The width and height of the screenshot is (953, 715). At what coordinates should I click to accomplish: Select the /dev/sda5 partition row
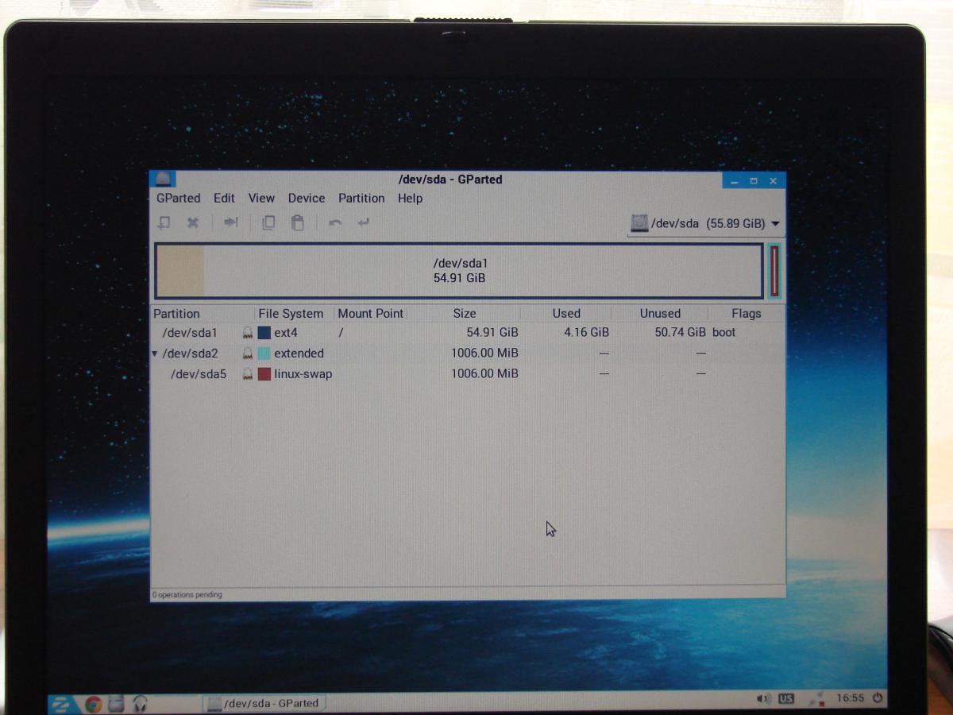[x=468, y=374]
